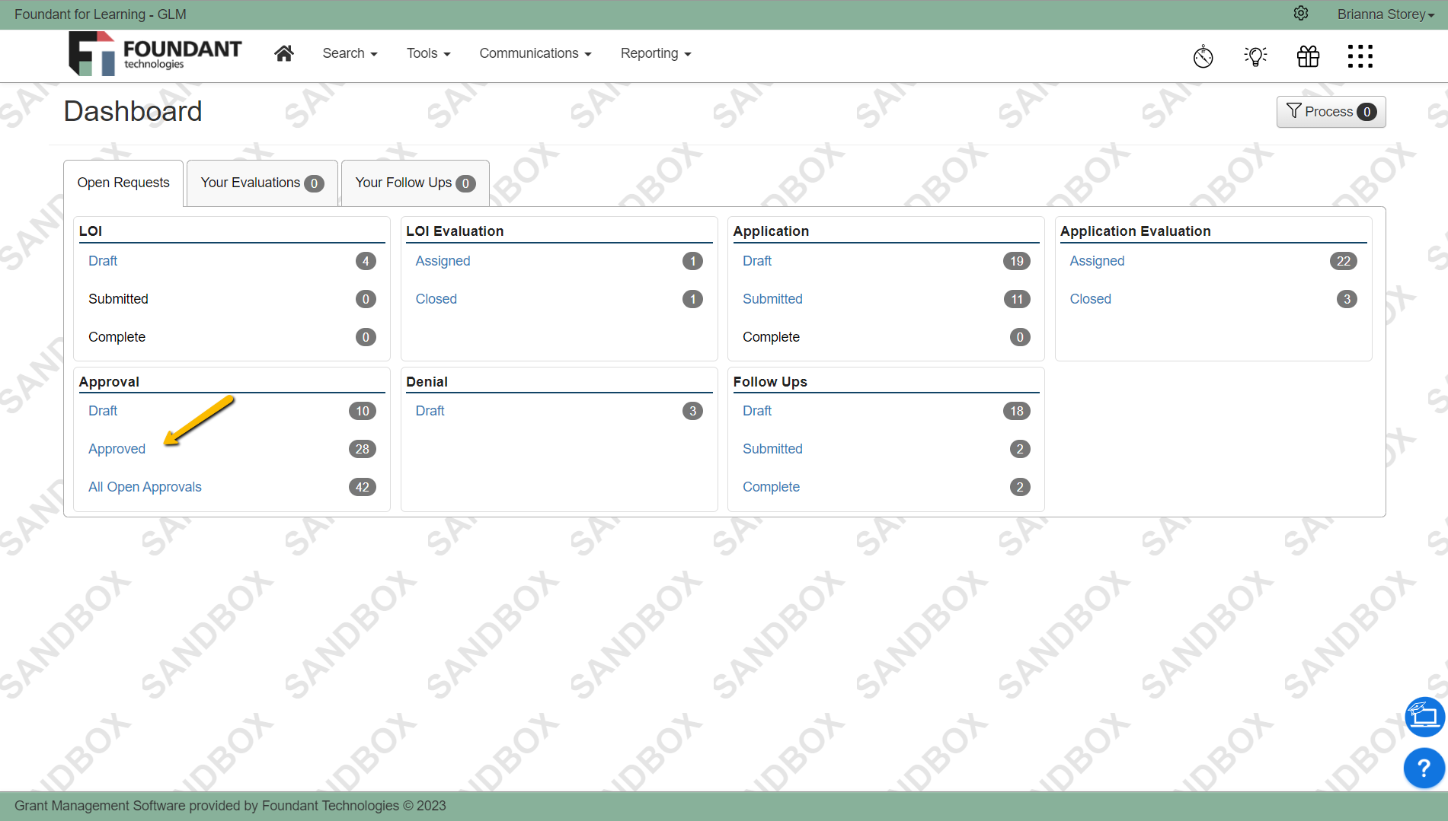Open All Open Approvals
Screen dimensions: 1448x821
coord(145,486)
